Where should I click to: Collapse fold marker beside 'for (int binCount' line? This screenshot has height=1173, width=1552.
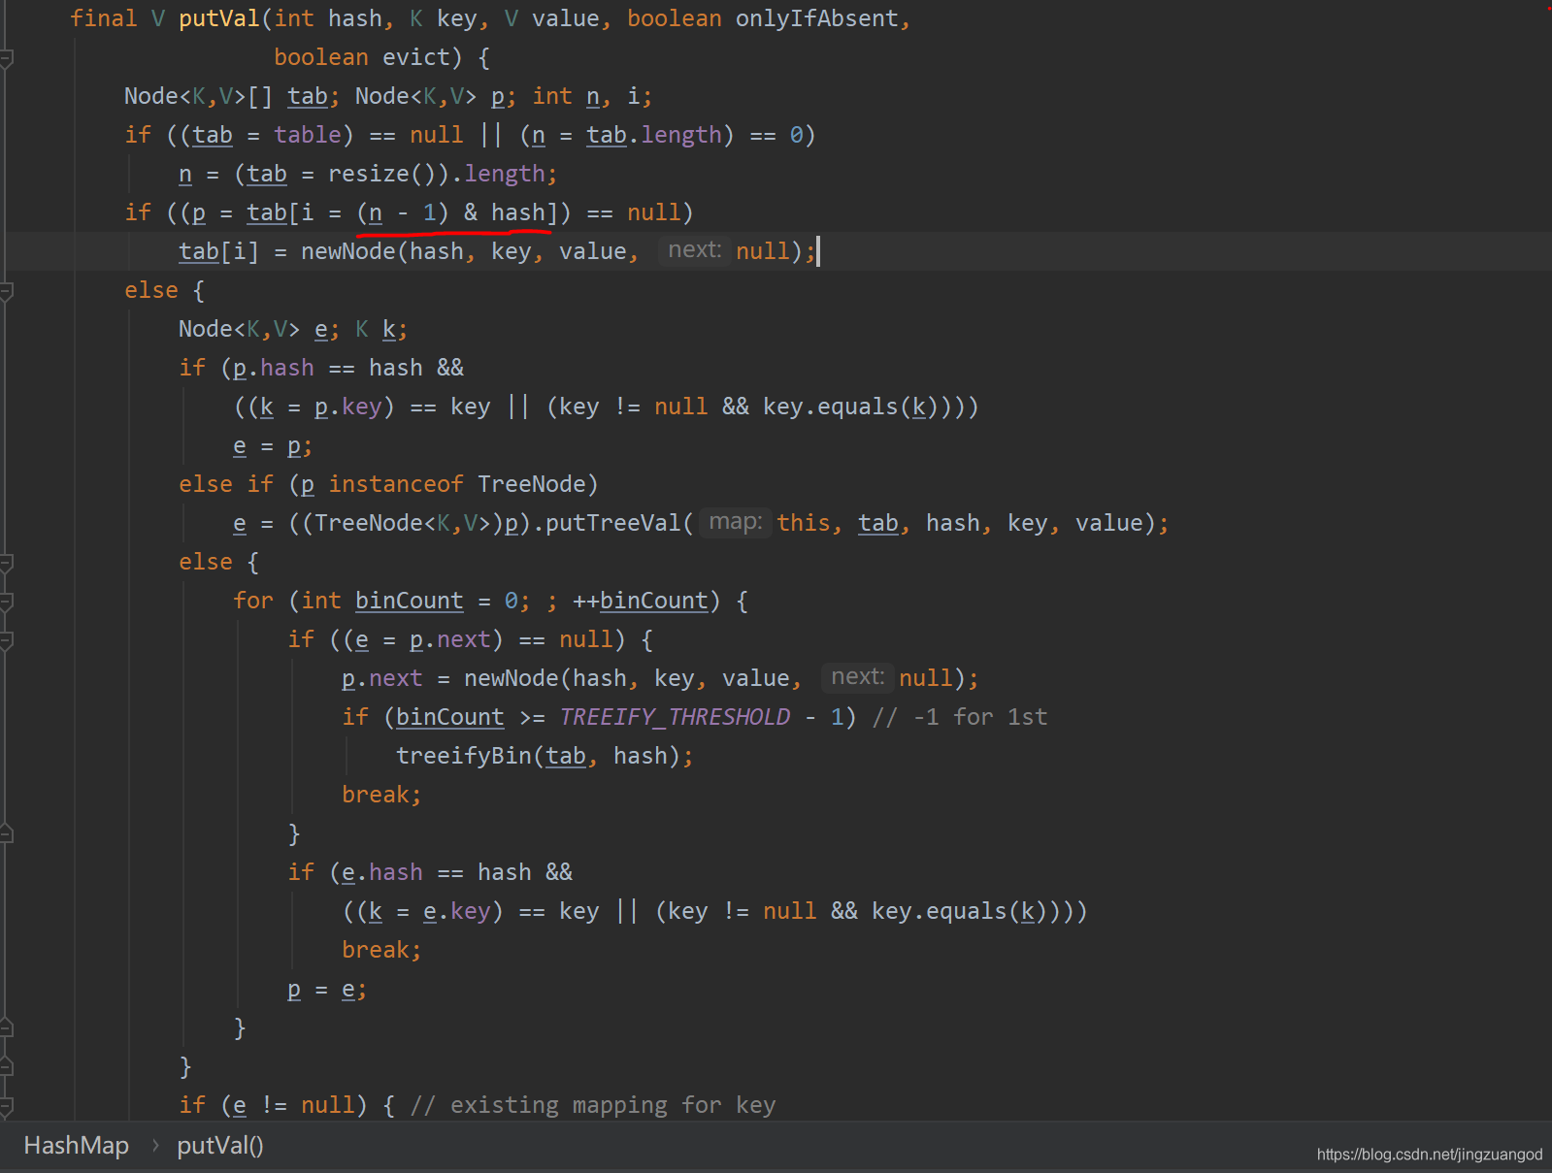(x=6, y=602)
